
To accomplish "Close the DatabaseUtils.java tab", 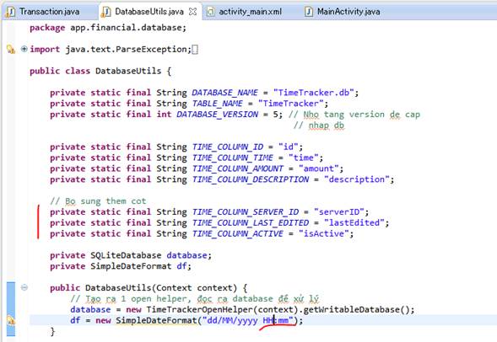I will point(192,12).
